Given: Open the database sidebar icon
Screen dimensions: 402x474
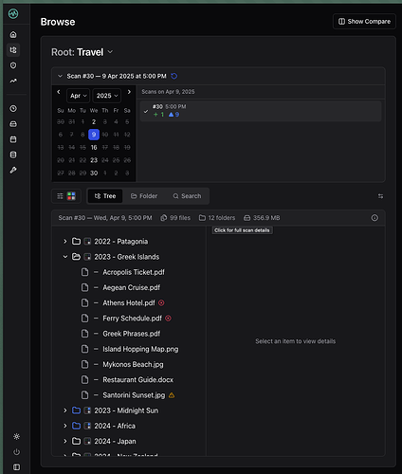Looking at the screenshot, I should pos(13,155).
